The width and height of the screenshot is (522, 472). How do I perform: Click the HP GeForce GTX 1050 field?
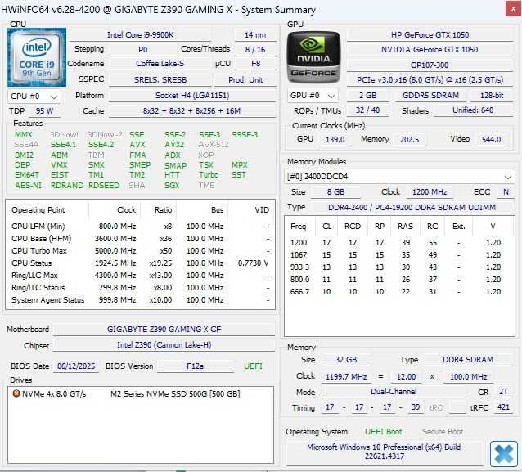430,34
